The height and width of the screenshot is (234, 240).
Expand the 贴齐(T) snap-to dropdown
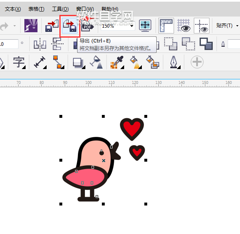[x=237, y=26]
